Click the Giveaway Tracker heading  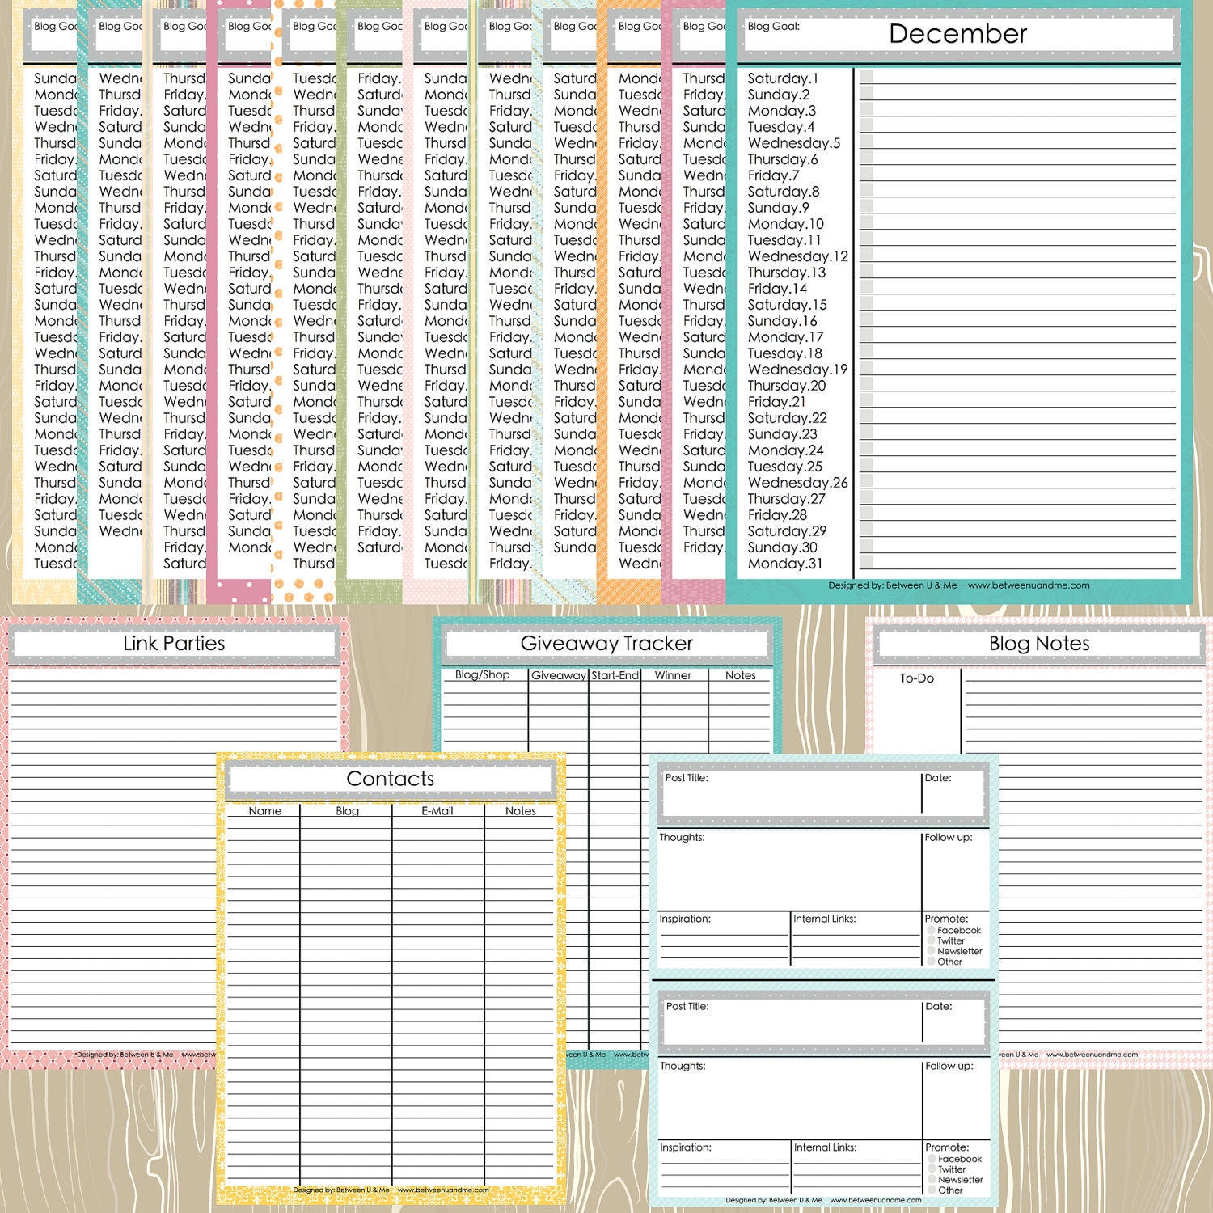point(606,644)
